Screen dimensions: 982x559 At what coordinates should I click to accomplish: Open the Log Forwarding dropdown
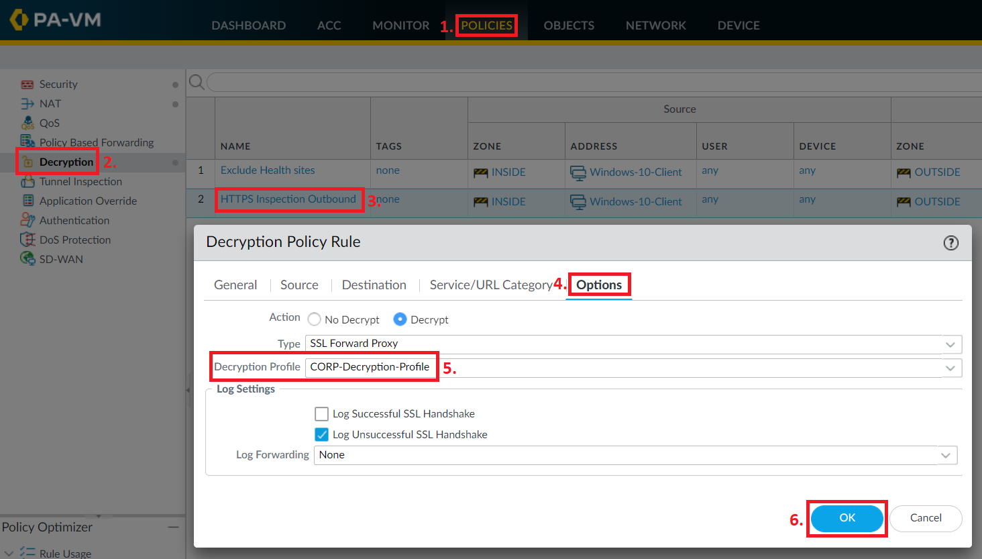click(946, 455)
